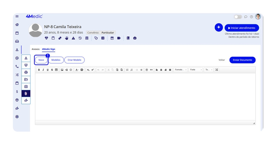The width and height of the screenshot is (276, 145).
Task: Go to home in the sidebar
Action: (x=17, y=25)
